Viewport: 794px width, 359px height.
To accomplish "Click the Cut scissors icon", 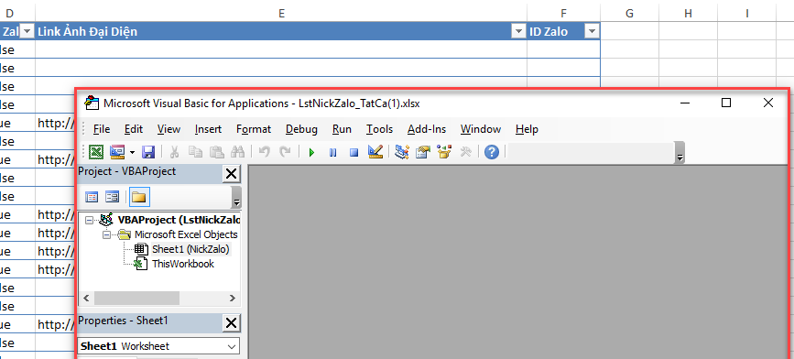I will (174, 152).
